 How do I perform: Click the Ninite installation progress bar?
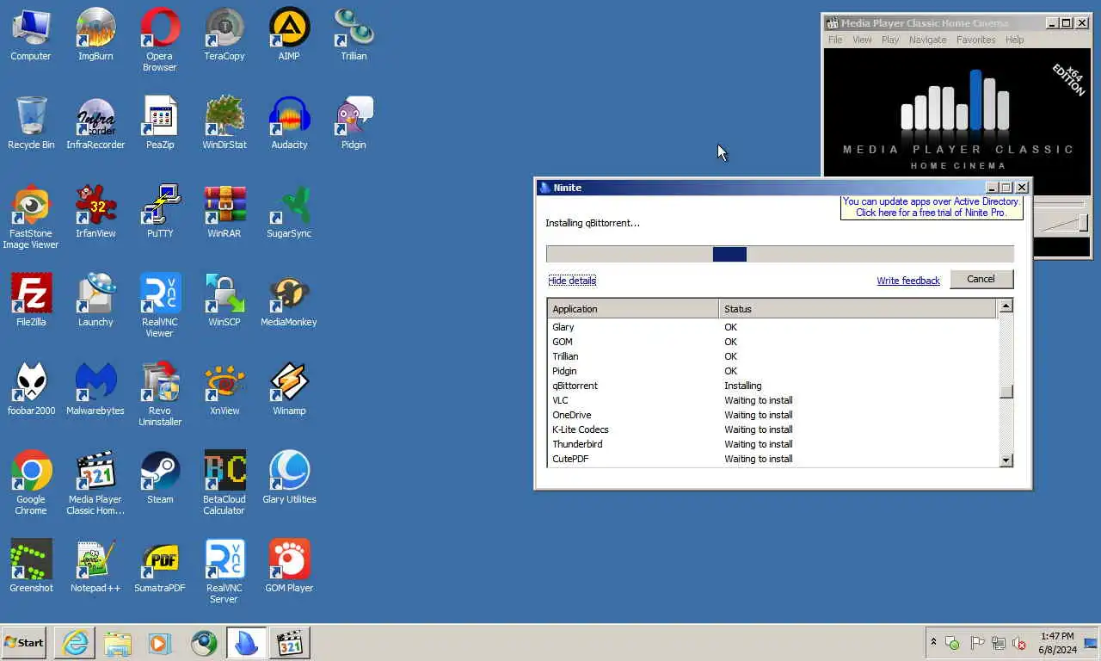click(x=780, y=254)
